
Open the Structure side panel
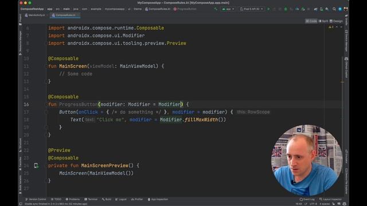click(x=21, y=145)
